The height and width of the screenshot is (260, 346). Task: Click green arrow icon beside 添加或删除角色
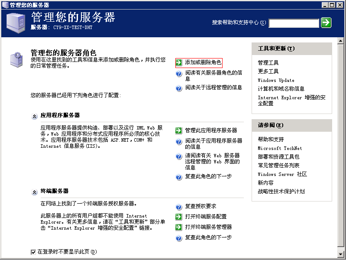pyautogui.click(x=179, y=62)
